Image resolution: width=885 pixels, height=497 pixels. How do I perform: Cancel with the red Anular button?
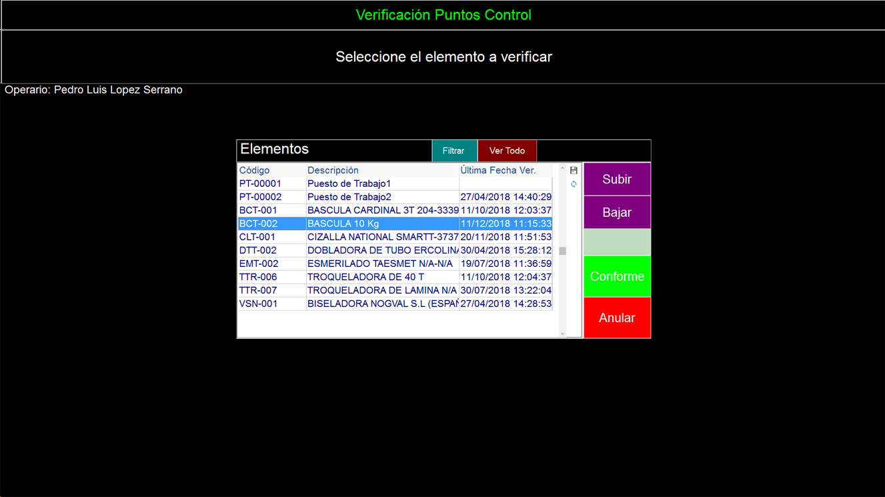[x=617, y=318]
